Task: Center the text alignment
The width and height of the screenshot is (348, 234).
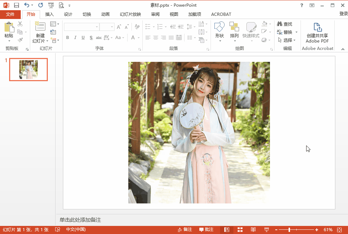Action: click(156, 38)
